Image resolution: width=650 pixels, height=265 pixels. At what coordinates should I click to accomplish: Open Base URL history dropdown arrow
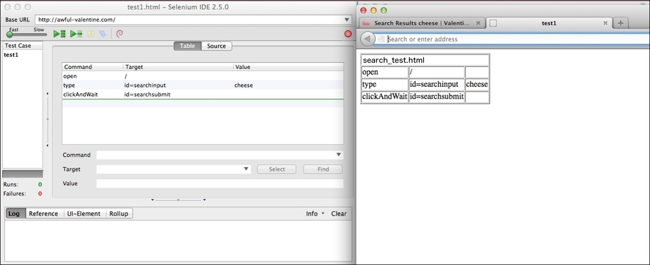click(346, 19)
